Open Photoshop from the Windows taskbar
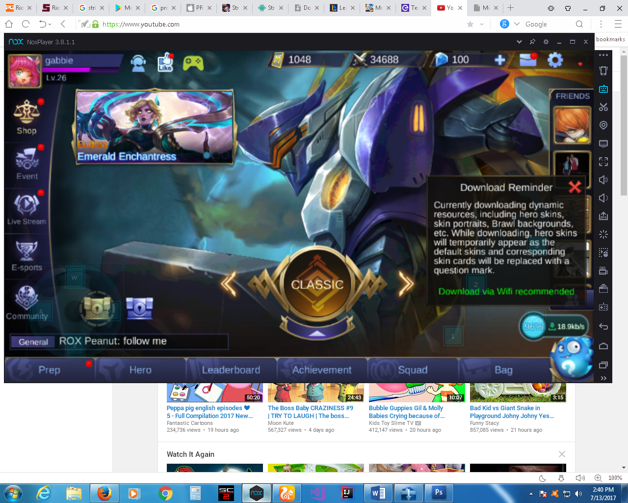Screen dimensions: 628x503 (439, 493)
